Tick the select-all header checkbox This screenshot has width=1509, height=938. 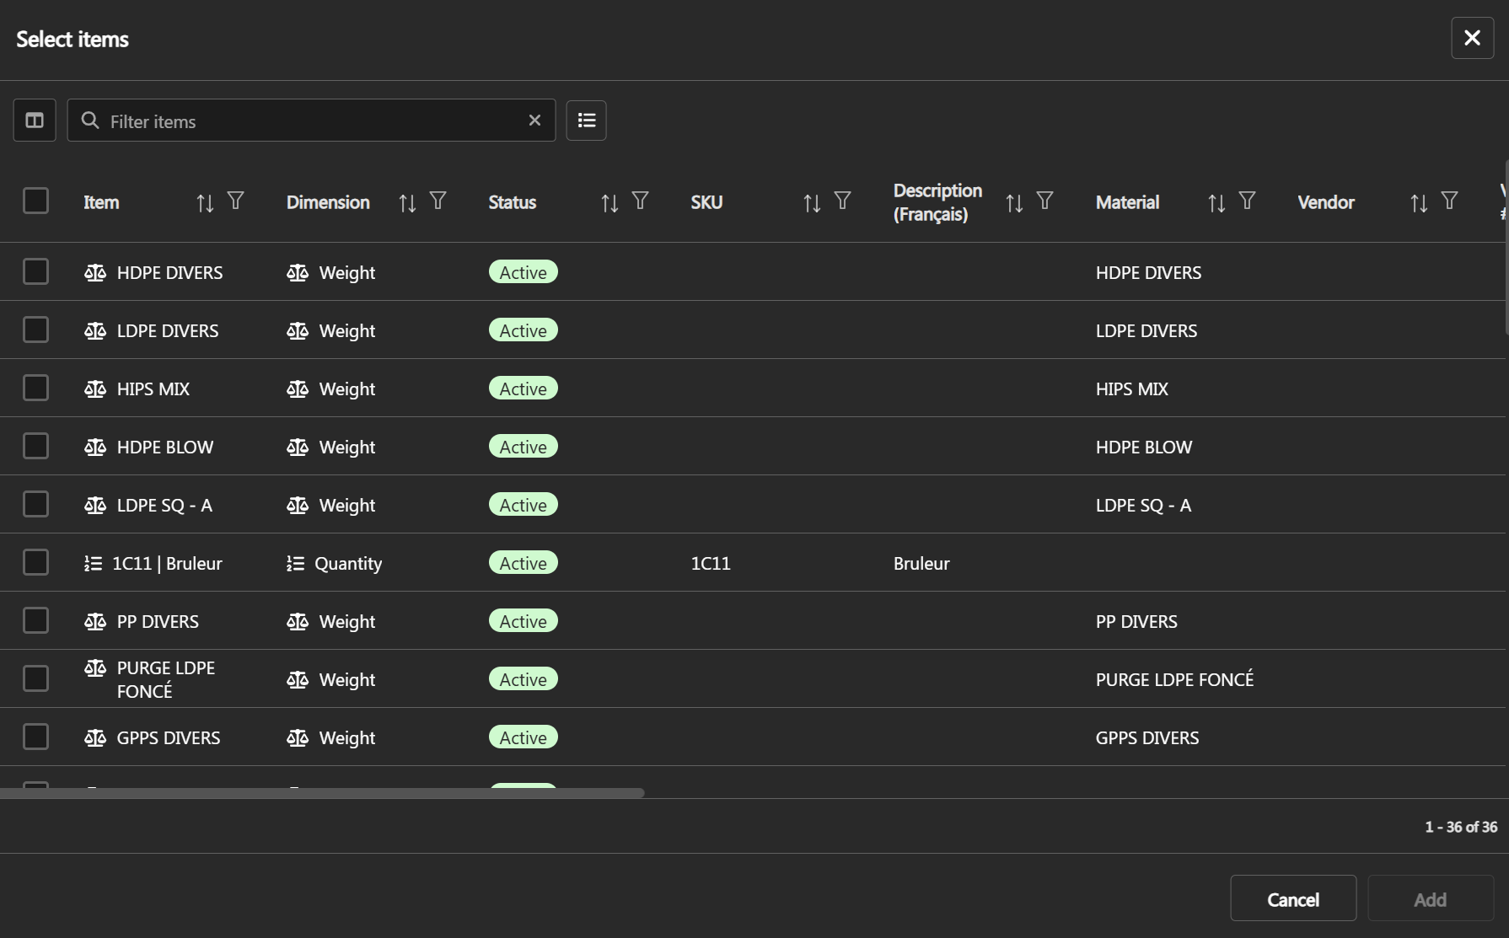[35, 201]
